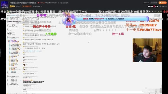Click the 公告 notice beside the title
The width and height of the screenshot is (168, 94).
(x=63, y=3)
